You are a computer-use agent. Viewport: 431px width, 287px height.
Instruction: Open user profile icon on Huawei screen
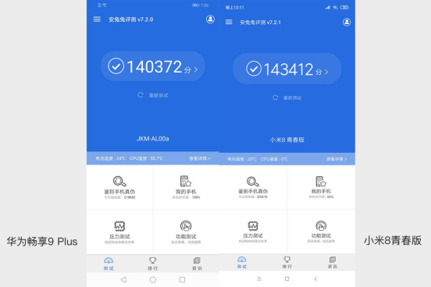[210, 19]
